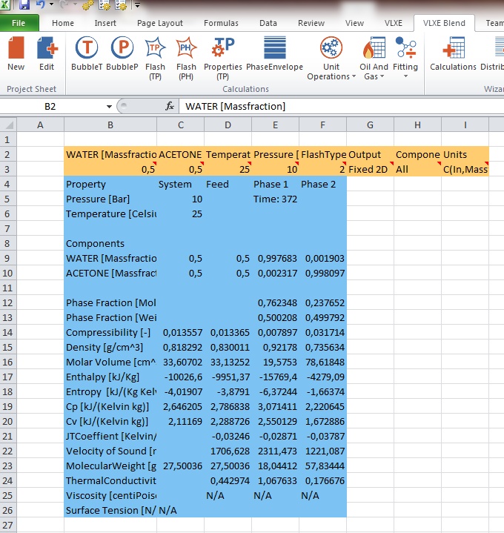Select the 'Fixed 2D' output cell
Viewport: 504px width, 533px height.
click(370, 169)
